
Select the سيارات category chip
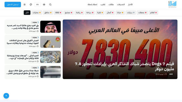click(131, 12)
